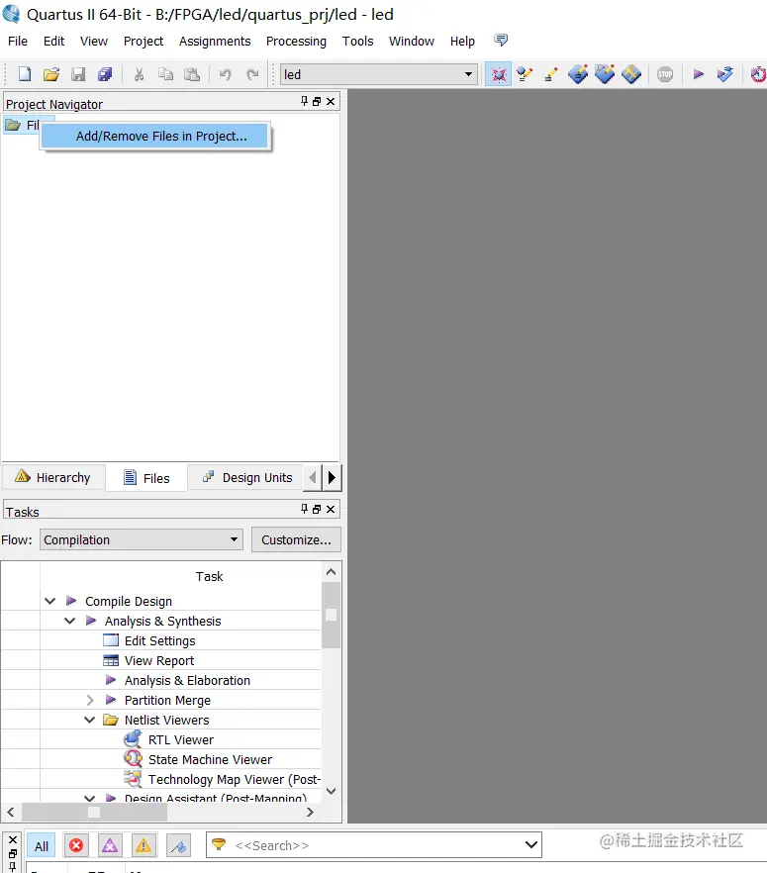Open the Tools menu
The width and height of the screenshot is (767, 873).
357,42
